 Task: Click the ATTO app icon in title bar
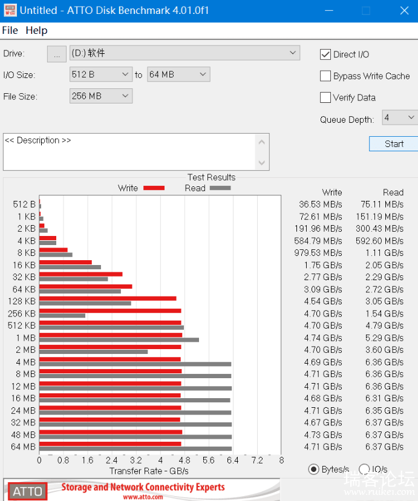coord(10,10)
